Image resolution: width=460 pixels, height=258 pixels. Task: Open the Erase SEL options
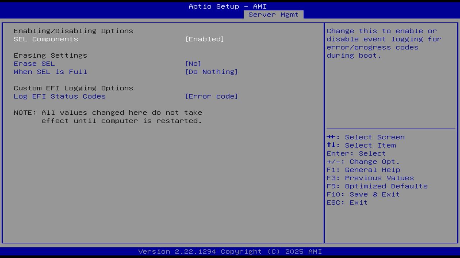[34, 63]
